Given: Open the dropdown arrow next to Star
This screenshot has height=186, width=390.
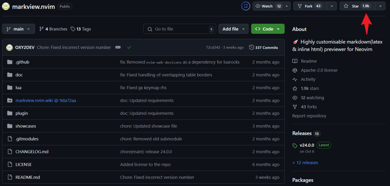Looking at the screenshot, I should [380, 6].
